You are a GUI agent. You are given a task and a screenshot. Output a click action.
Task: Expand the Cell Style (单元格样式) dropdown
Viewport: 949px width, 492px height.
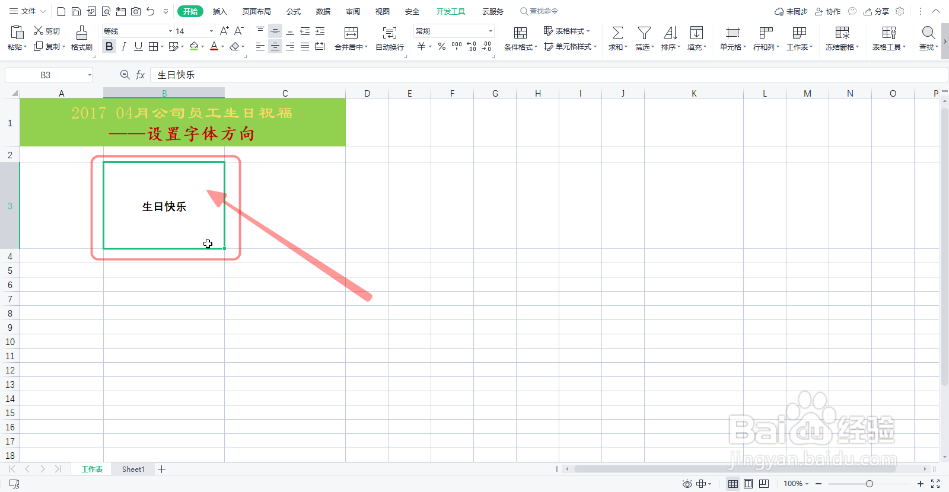click(595, 46)
